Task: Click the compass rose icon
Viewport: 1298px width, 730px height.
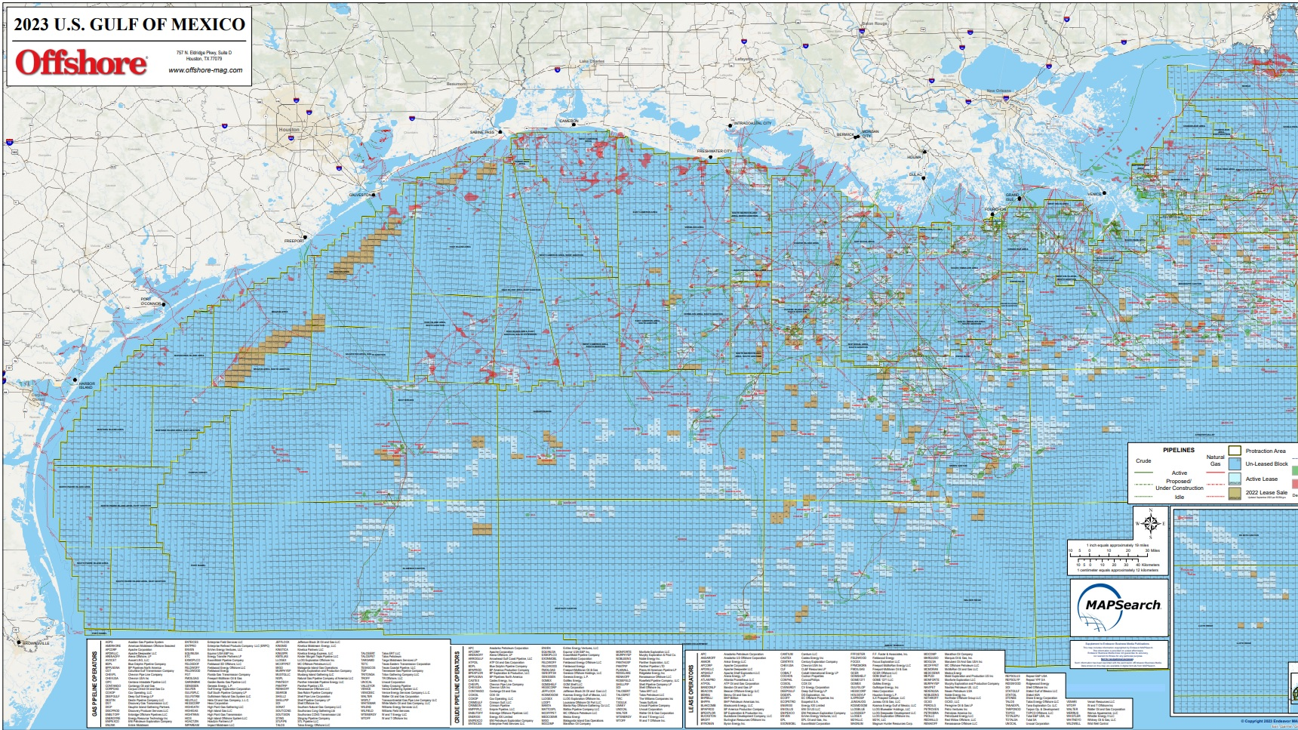Action: pyautogui.click(x=1150, y=523)
